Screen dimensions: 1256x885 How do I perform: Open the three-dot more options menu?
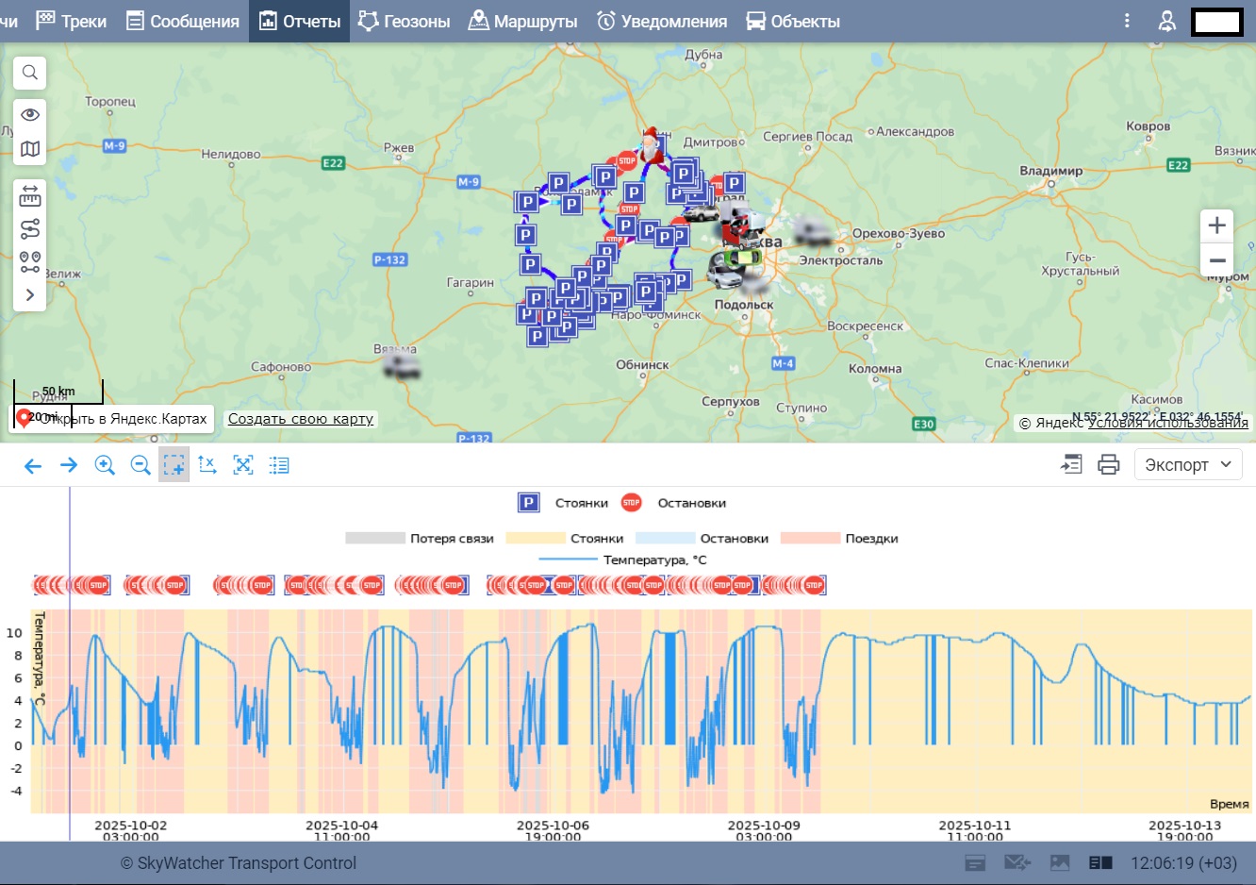[1127, 21]
